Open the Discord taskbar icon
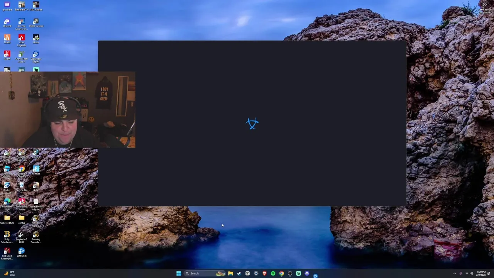 pyautogui.click(x=307, y=273)
